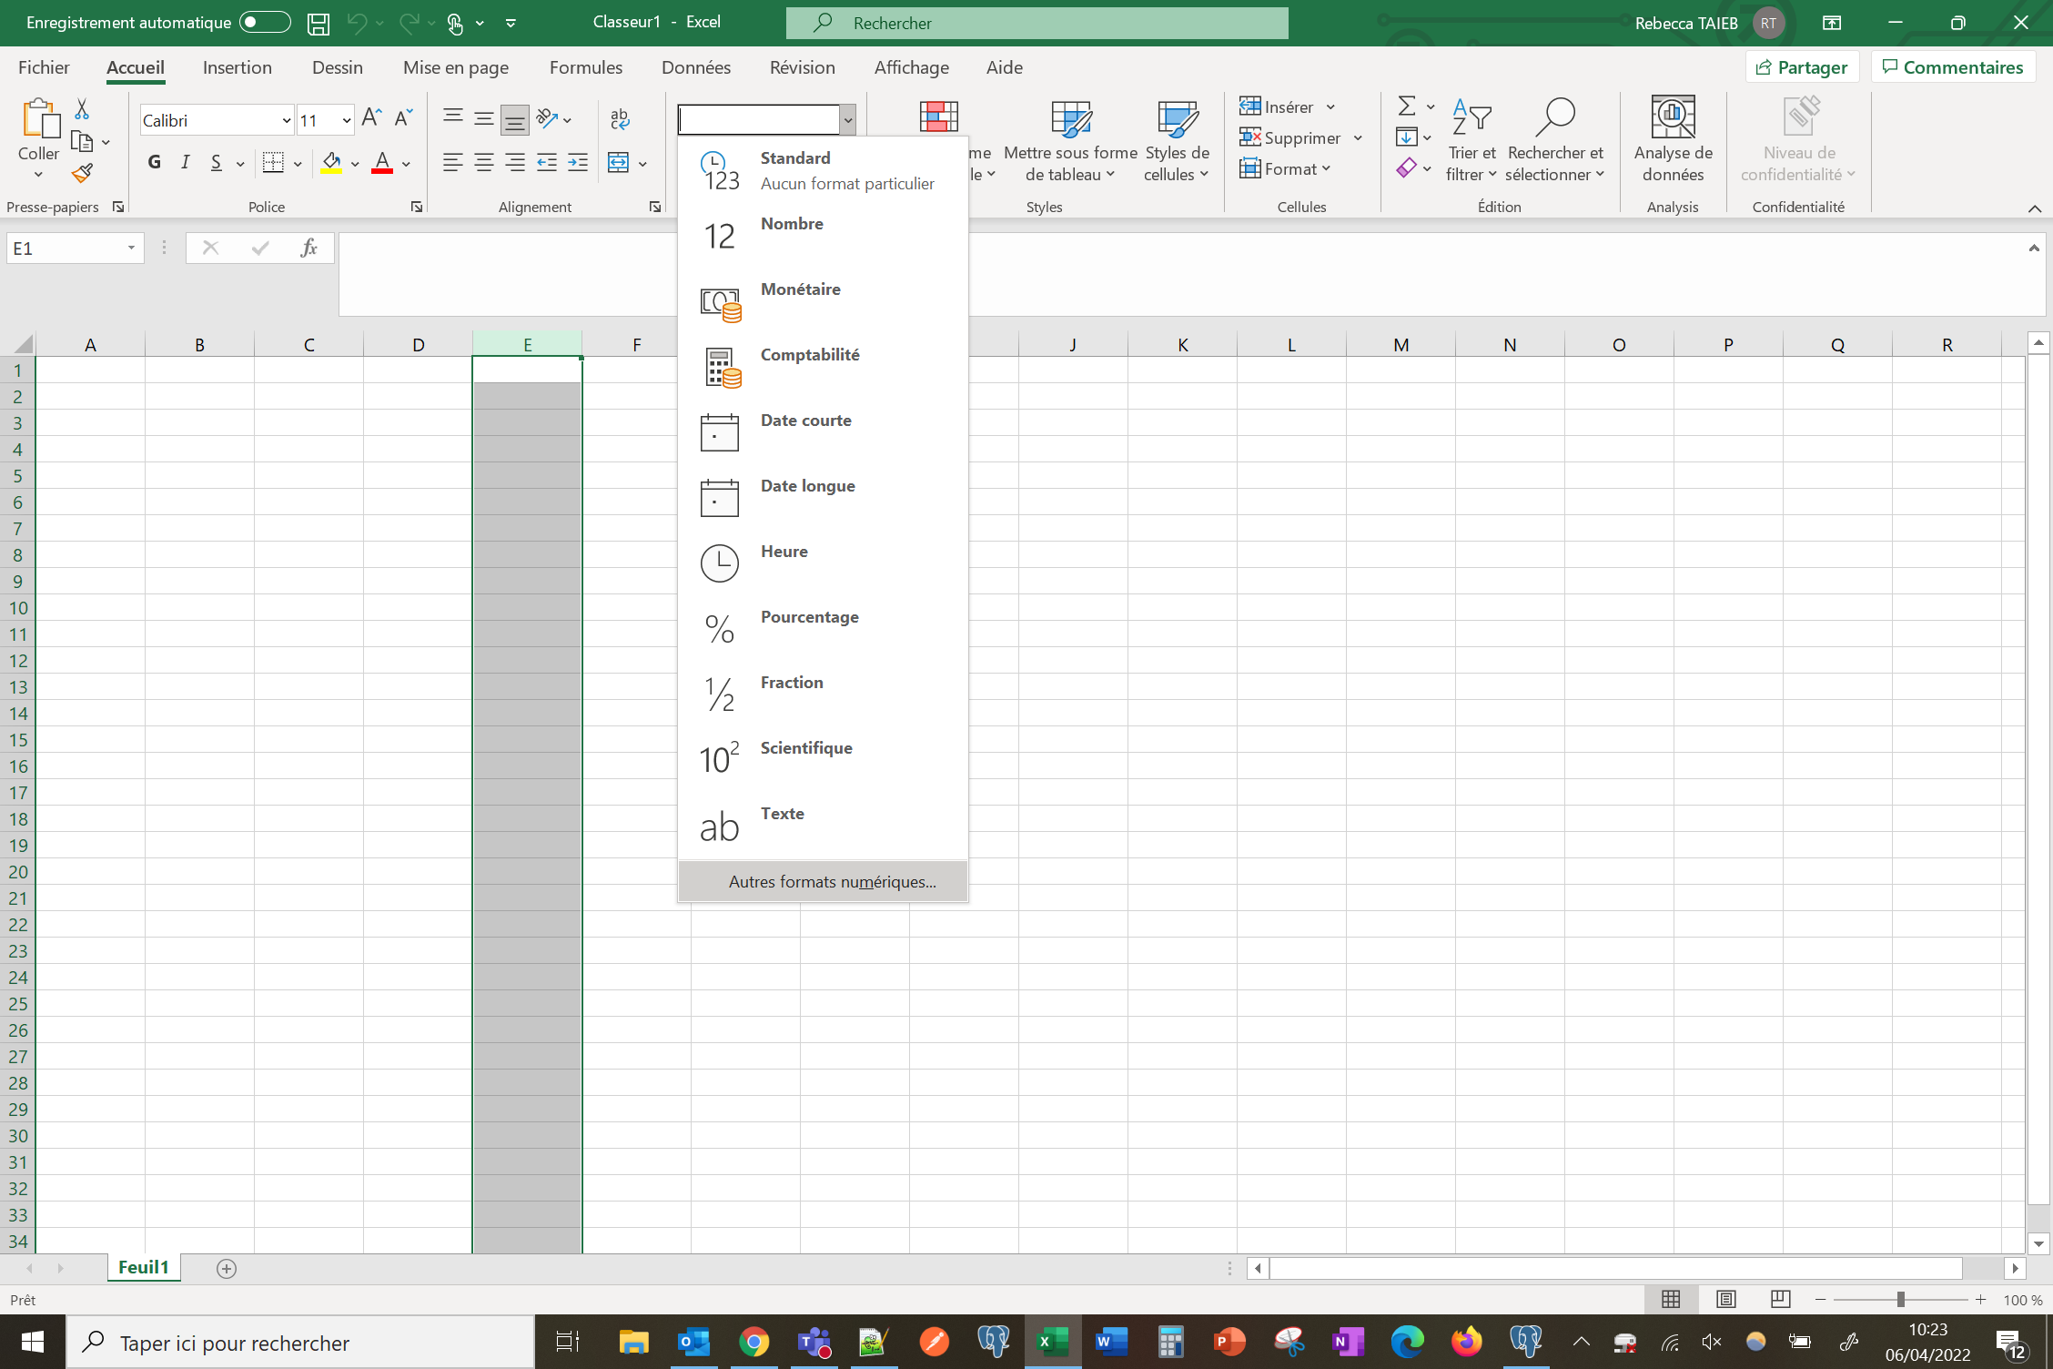Viewport: 2053px width, 1369px height.
Task: Open the Insérer dropdown arrow
Action: click(1330, 107)
